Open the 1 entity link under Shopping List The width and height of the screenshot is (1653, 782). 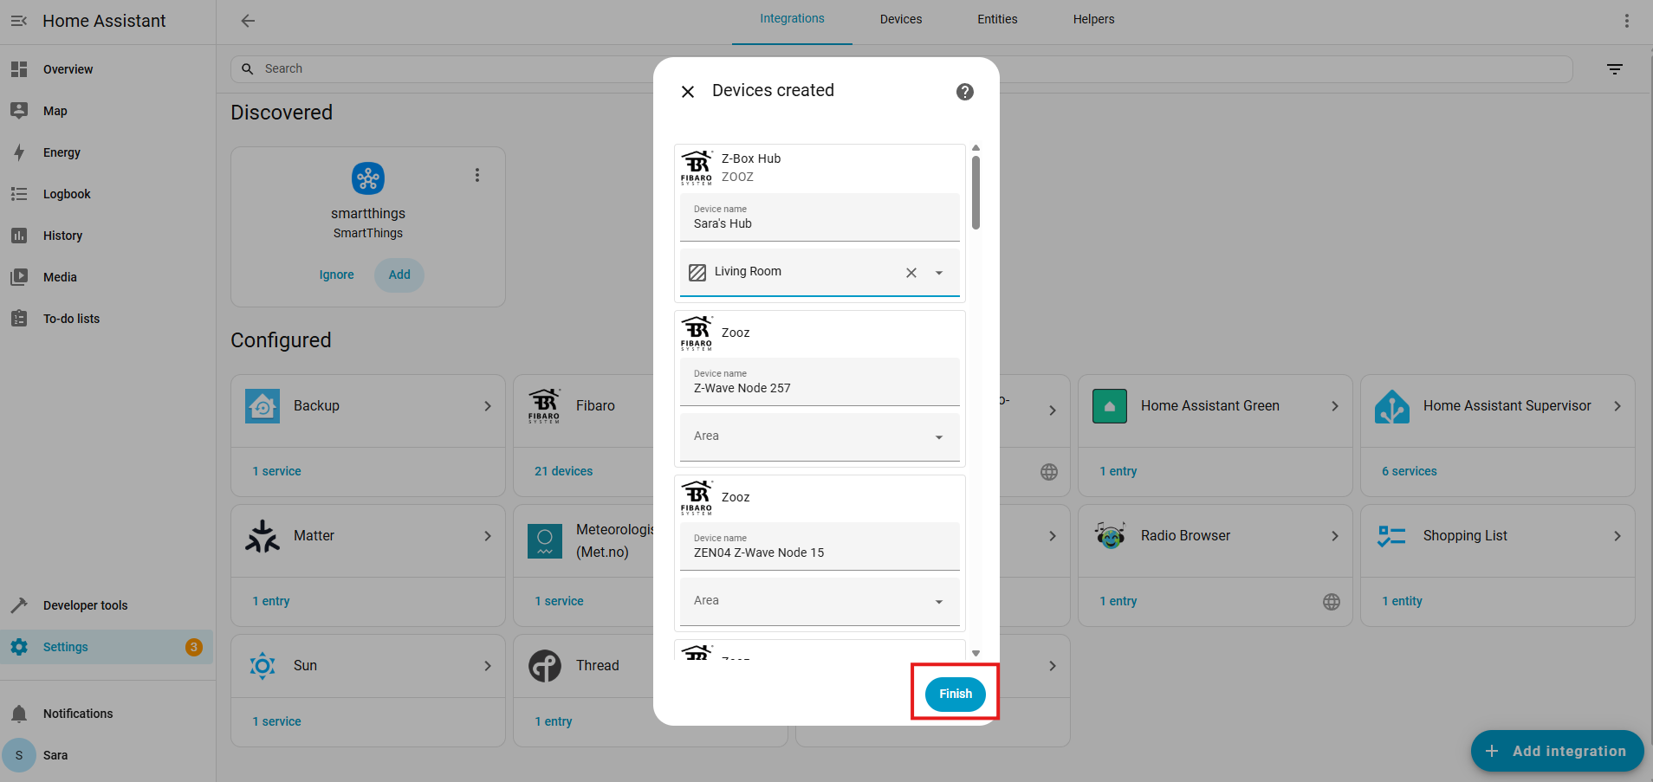click(1403, 601)
